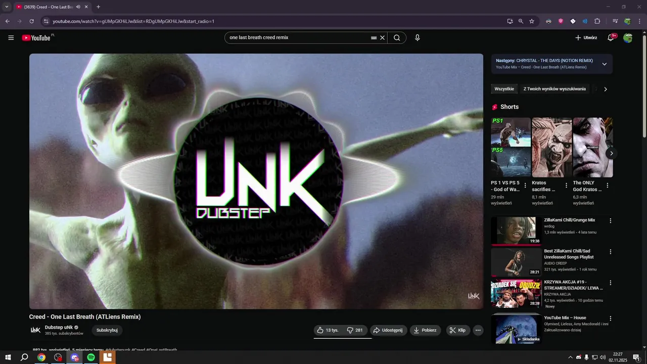
Task: Subscribe via the Subskrybuj button
Action: 107,330
